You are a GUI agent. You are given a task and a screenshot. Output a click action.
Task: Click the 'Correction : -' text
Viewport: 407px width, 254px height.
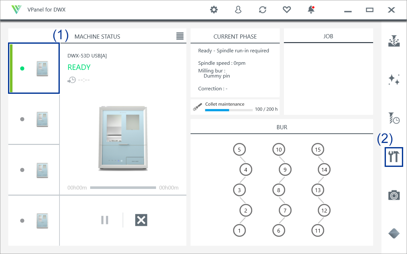pyautogui.click(x=213, y=89)
